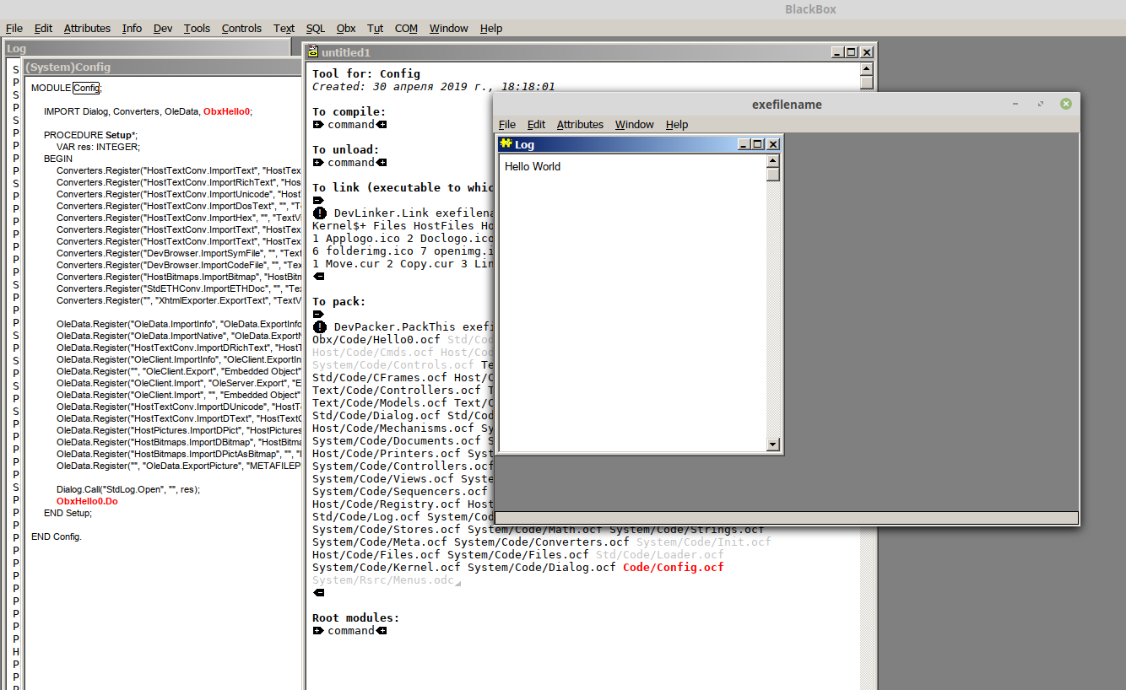This screenshot has width=1126, height=690.
Task: Click the scroll-down arrow in the Hello World Log
Action: tap(772, 444)
